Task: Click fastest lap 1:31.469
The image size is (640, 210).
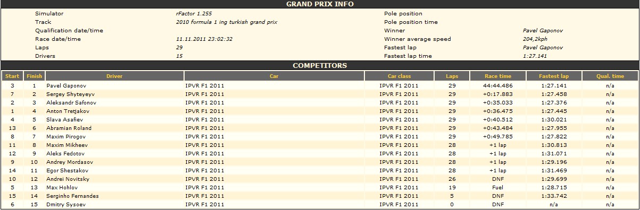Action: click(x=554, y=170)
